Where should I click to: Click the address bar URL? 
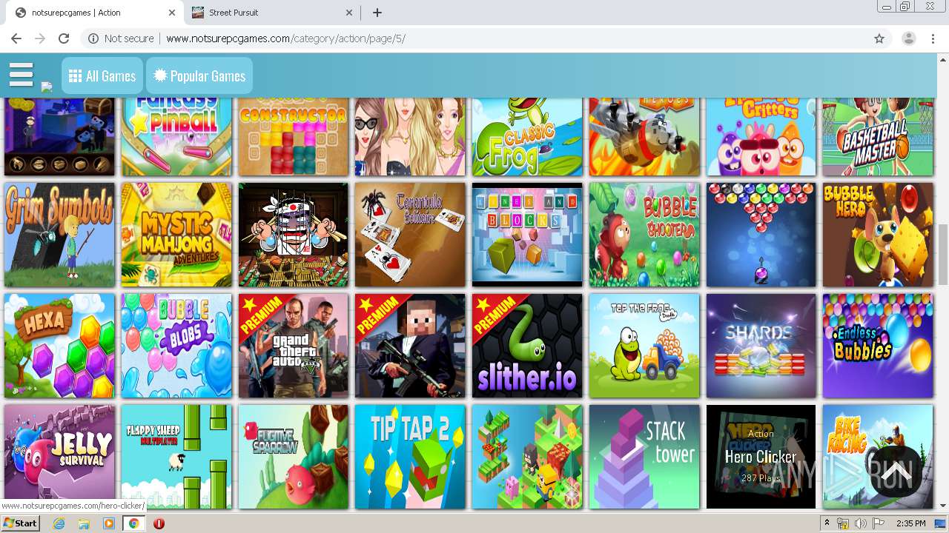pyautogui.click(x=285, y=38)
